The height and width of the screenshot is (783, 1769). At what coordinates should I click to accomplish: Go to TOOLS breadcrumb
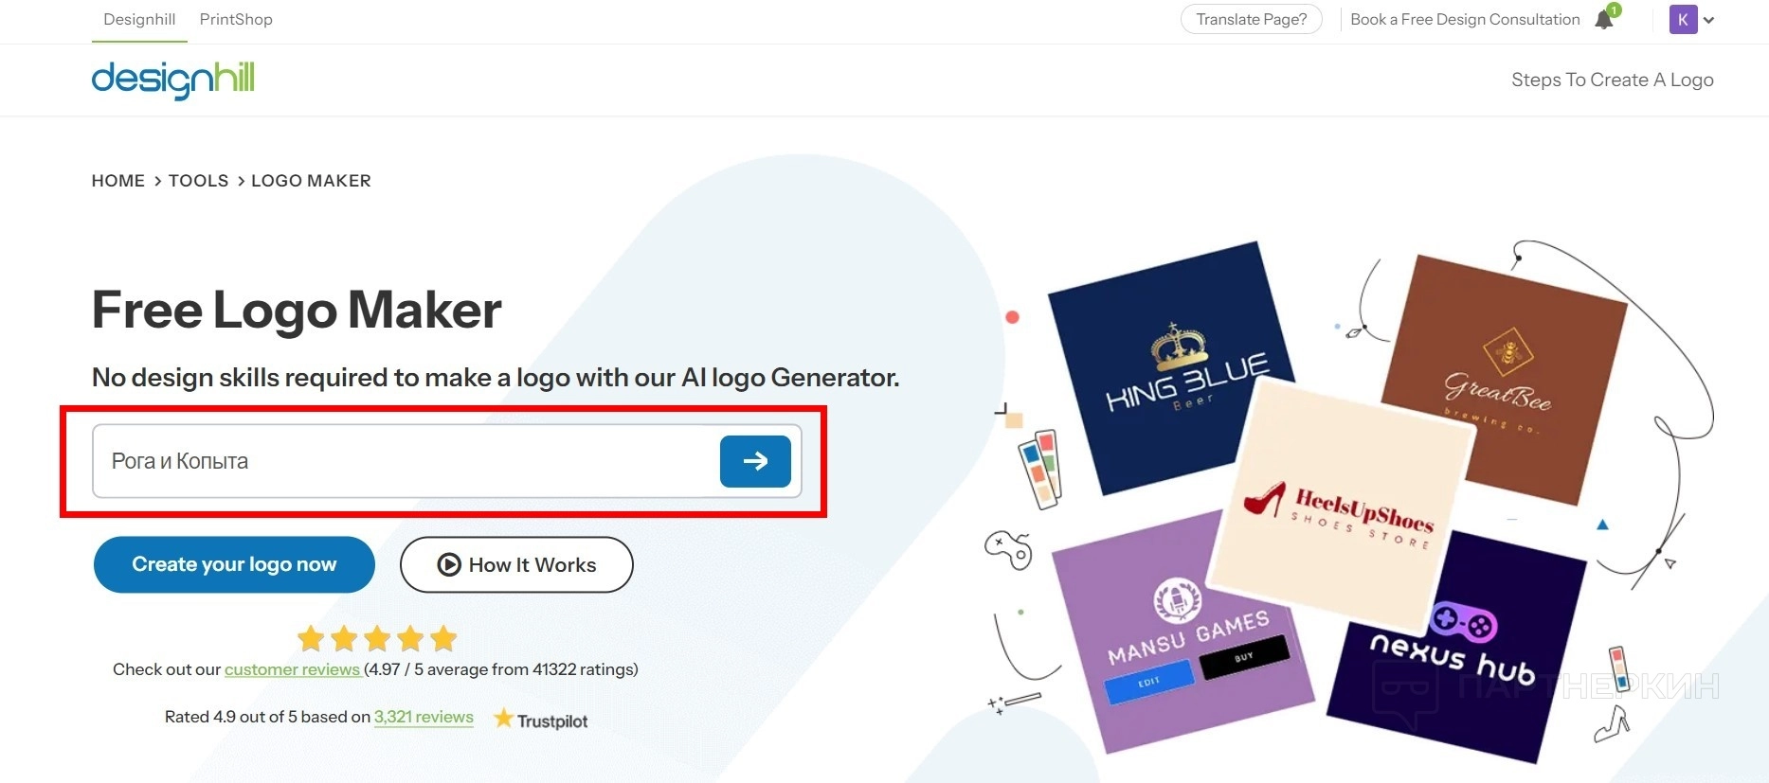(x=199, y=181)
